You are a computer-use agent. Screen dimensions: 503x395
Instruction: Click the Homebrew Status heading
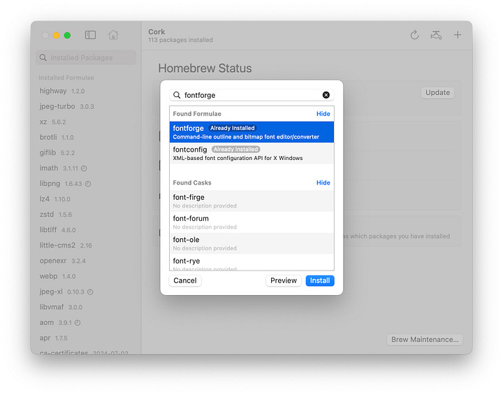tap(205, 69)
